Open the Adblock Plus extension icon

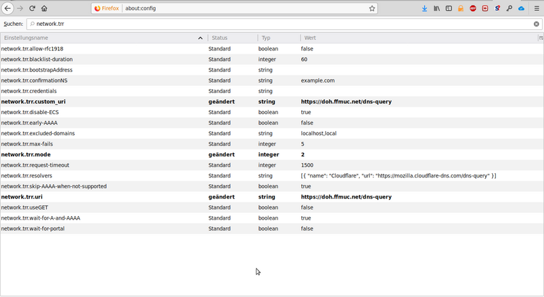coord(473,9)
